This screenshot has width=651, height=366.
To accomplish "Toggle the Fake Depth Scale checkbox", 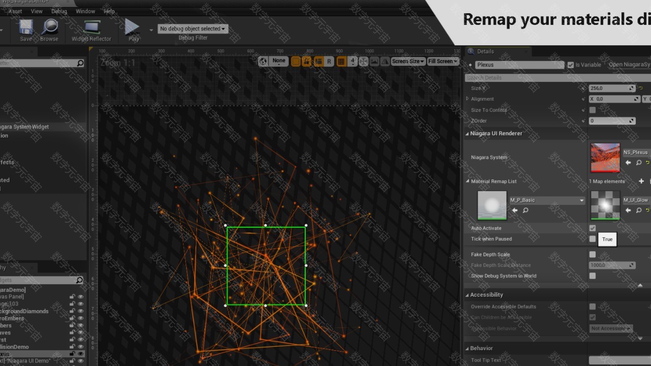I will [593, 255].
